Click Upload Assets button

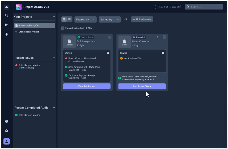(x=142, y=19)
